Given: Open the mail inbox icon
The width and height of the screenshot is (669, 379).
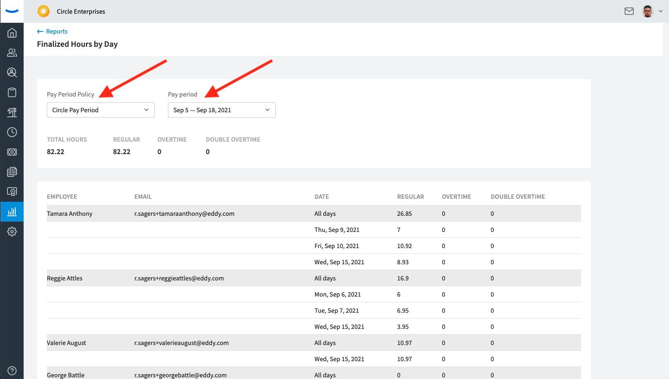Looking at the screenshot, I should 629,11.
